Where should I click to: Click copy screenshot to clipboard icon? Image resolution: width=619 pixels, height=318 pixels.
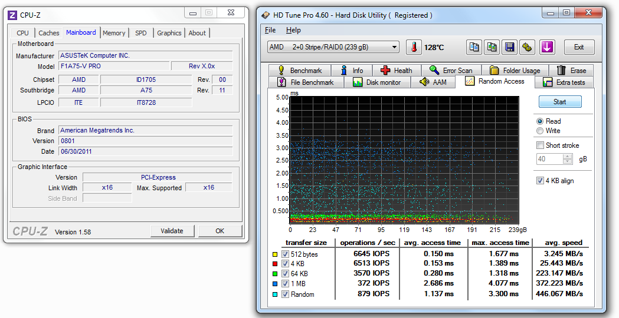click(x=492, y=47)
